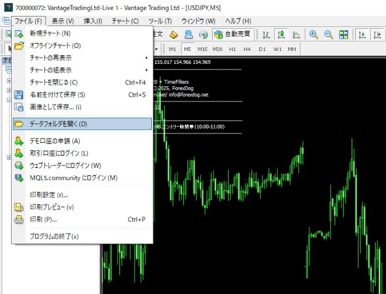
Task: Click the Ctrl+S shortcut text in the menu
Action: click(x=137, y=95)
